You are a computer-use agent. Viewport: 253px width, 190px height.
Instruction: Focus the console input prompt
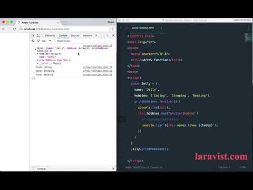pos(74,78)
